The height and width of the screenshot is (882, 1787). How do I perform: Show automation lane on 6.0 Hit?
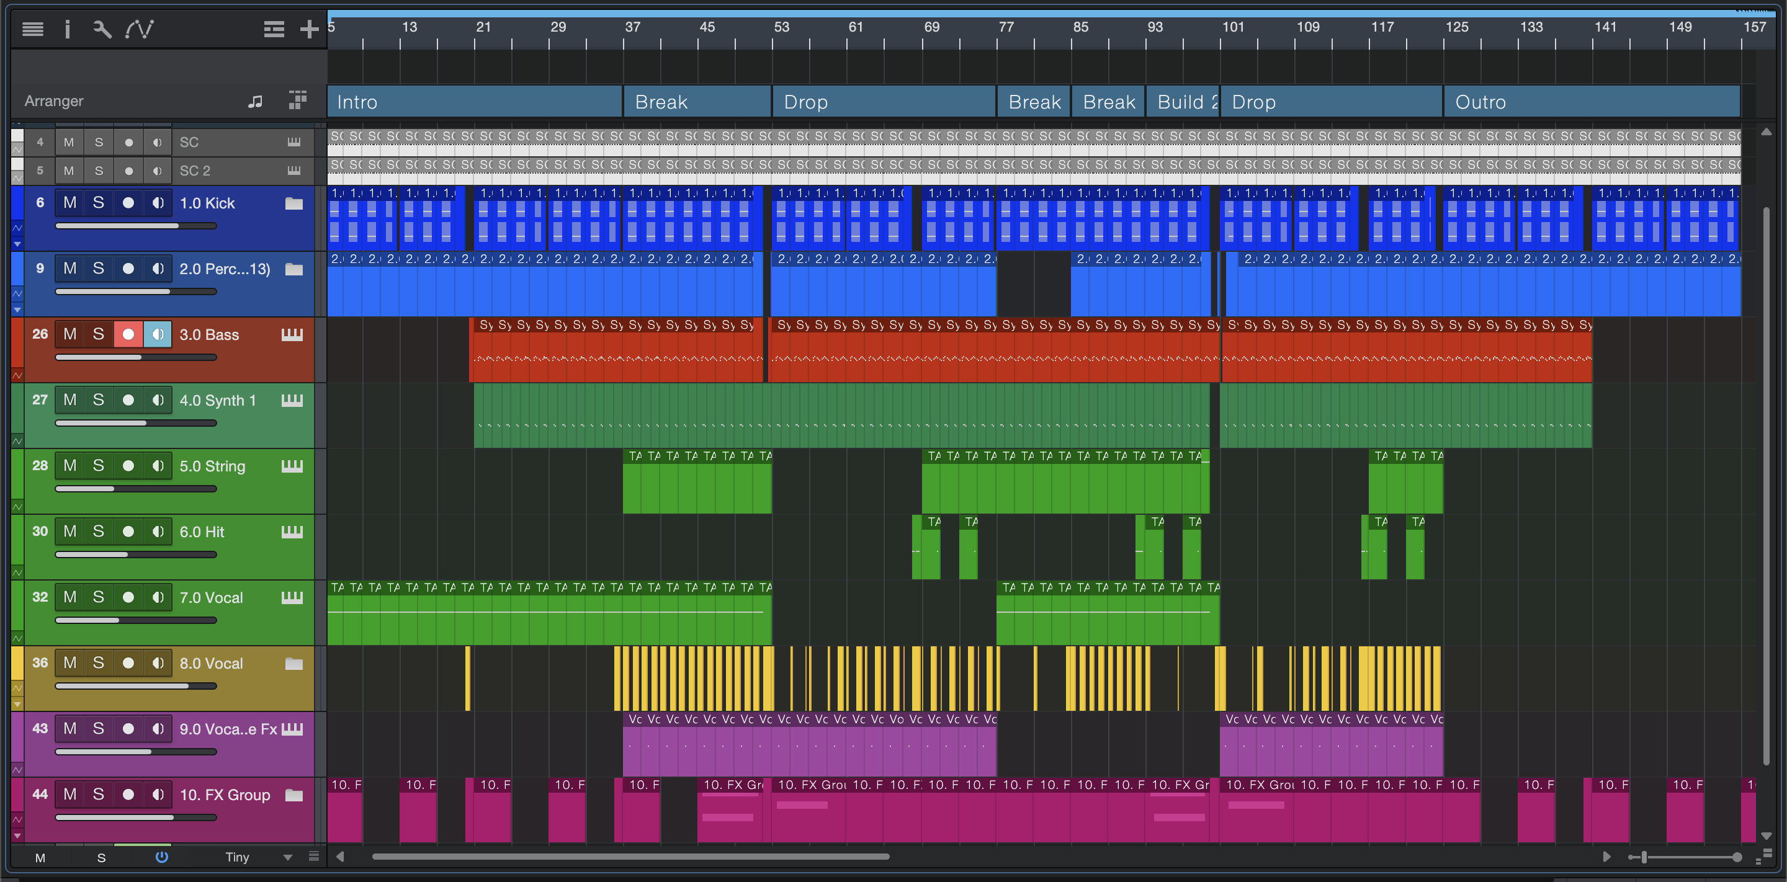pyautogui.click(x=17, y=572)
